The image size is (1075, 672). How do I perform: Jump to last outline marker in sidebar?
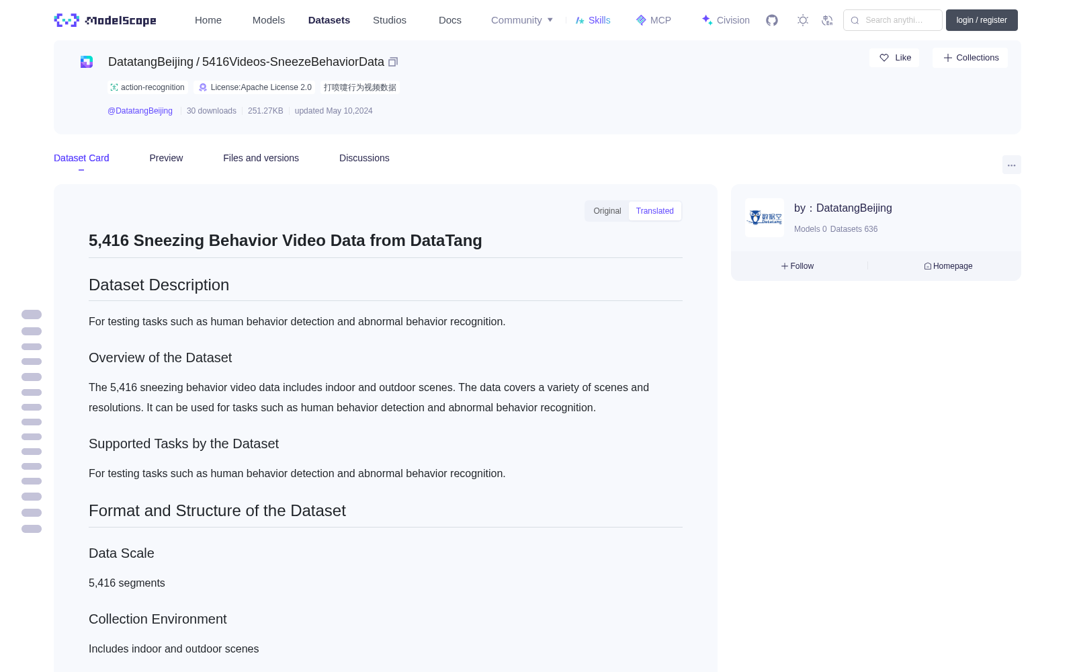coord(32,529)
